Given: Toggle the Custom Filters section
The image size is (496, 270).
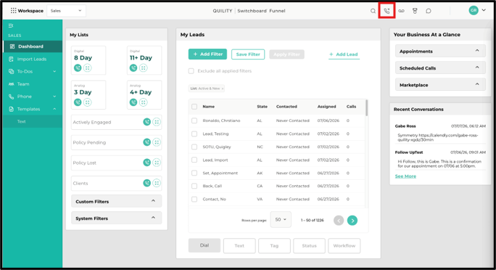Looking at the screenshot, I should point(117,201).
